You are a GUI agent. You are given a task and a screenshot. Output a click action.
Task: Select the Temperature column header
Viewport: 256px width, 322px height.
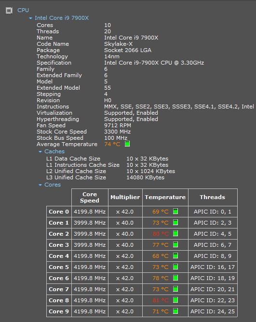165,197
